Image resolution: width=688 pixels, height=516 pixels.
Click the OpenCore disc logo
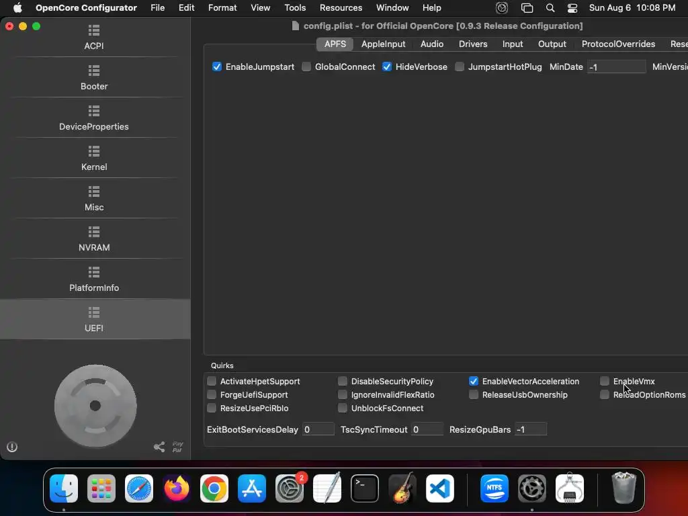[95, 406]
